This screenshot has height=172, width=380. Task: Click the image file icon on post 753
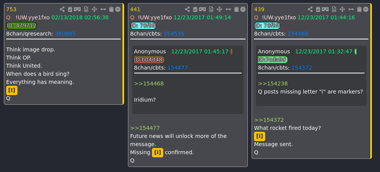(x=86, y=9)
